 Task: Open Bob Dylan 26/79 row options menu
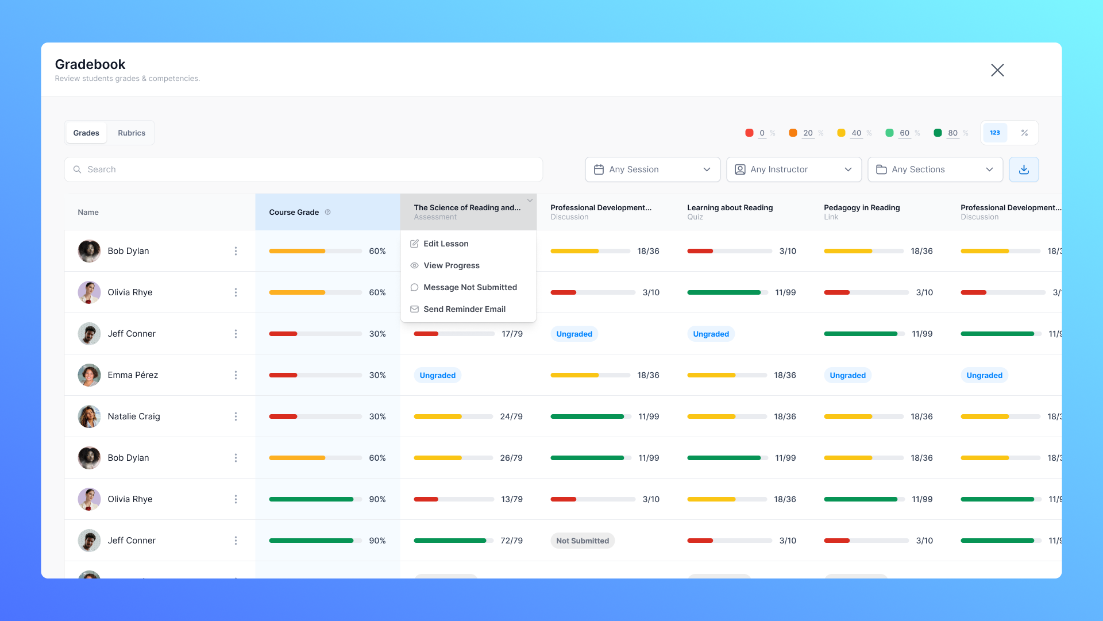(236, 458)
